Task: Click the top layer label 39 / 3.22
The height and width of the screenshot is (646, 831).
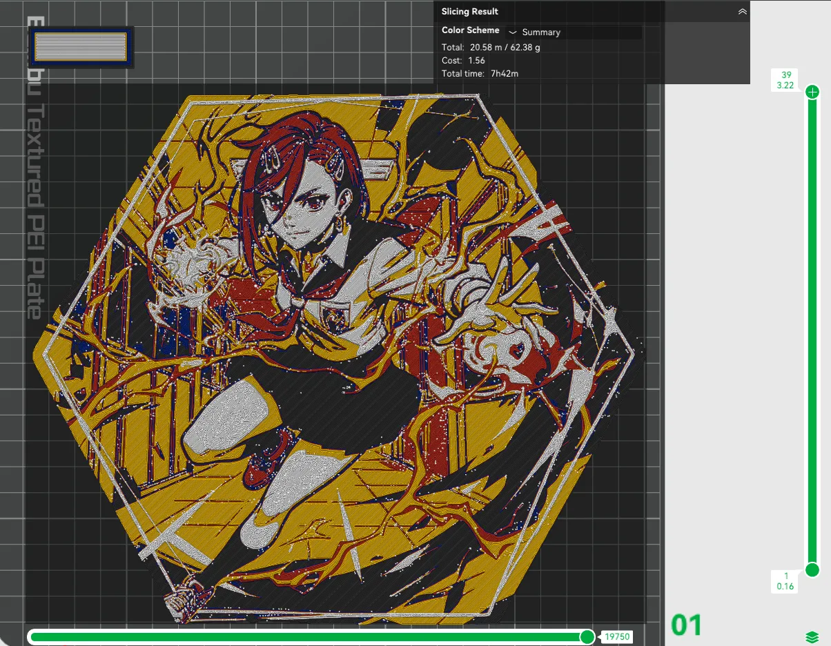Action: [785, 80]
